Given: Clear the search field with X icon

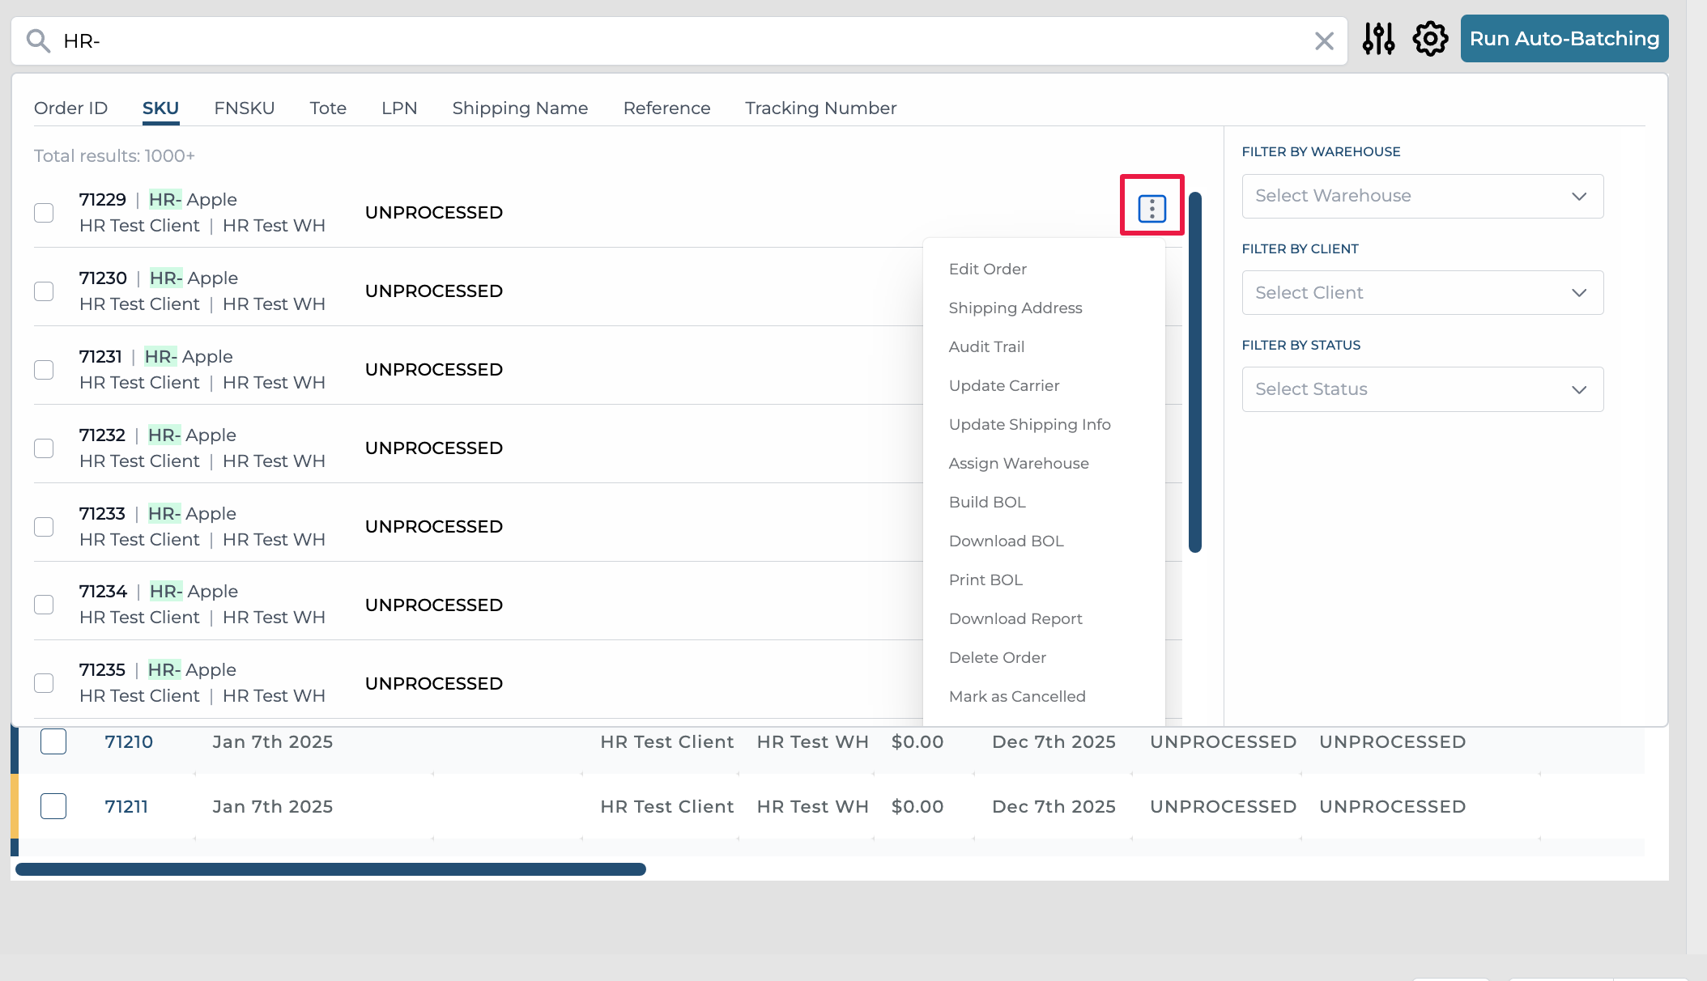Looking at the screenshot, I should click(x=1324, y=40).
